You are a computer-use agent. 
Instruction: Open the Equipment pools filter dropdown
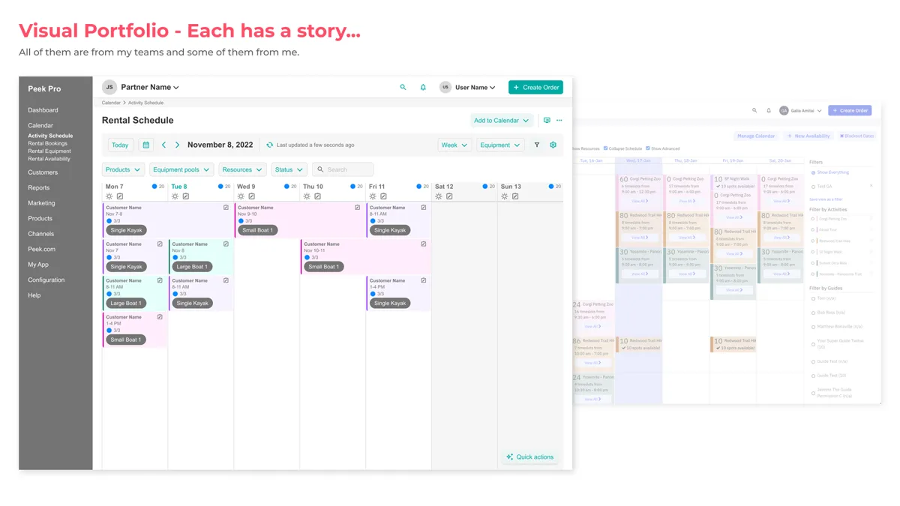(x=181, y=169)
